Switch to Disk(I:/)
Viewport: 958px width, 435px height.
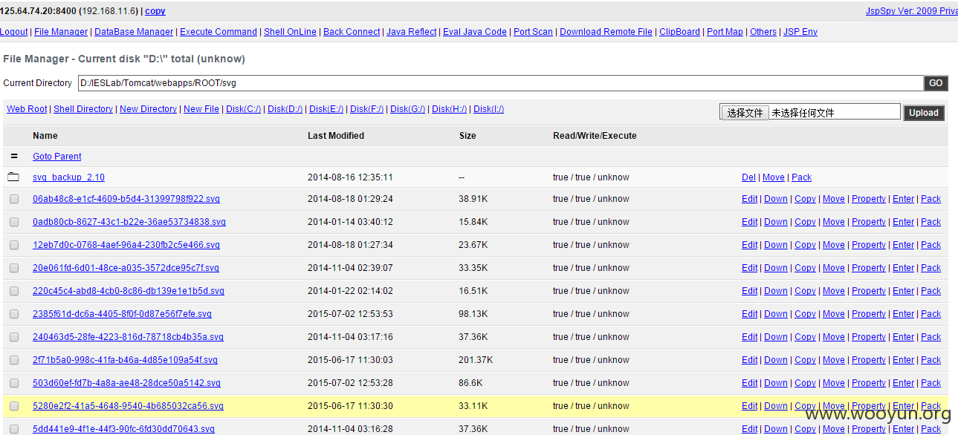488,109
